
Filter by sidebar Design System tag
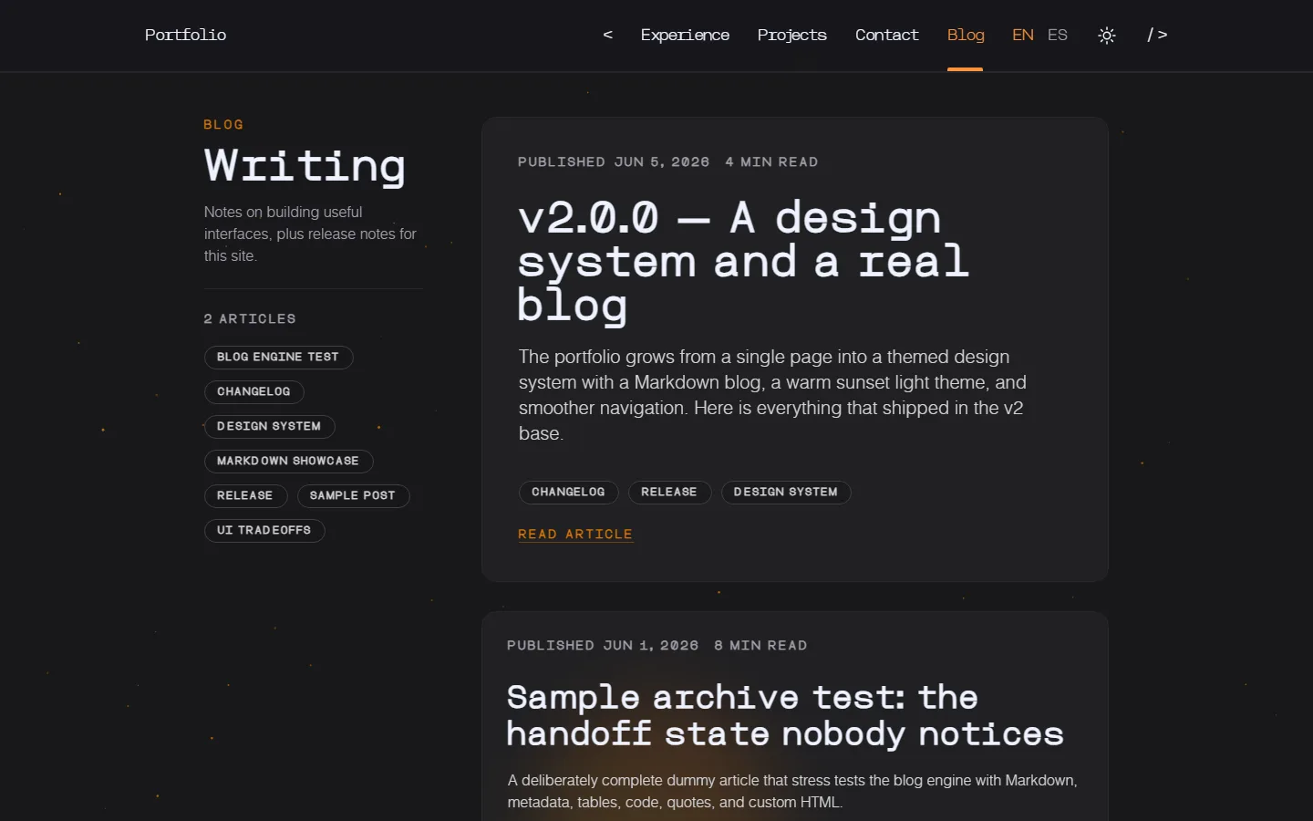(269, 426)
